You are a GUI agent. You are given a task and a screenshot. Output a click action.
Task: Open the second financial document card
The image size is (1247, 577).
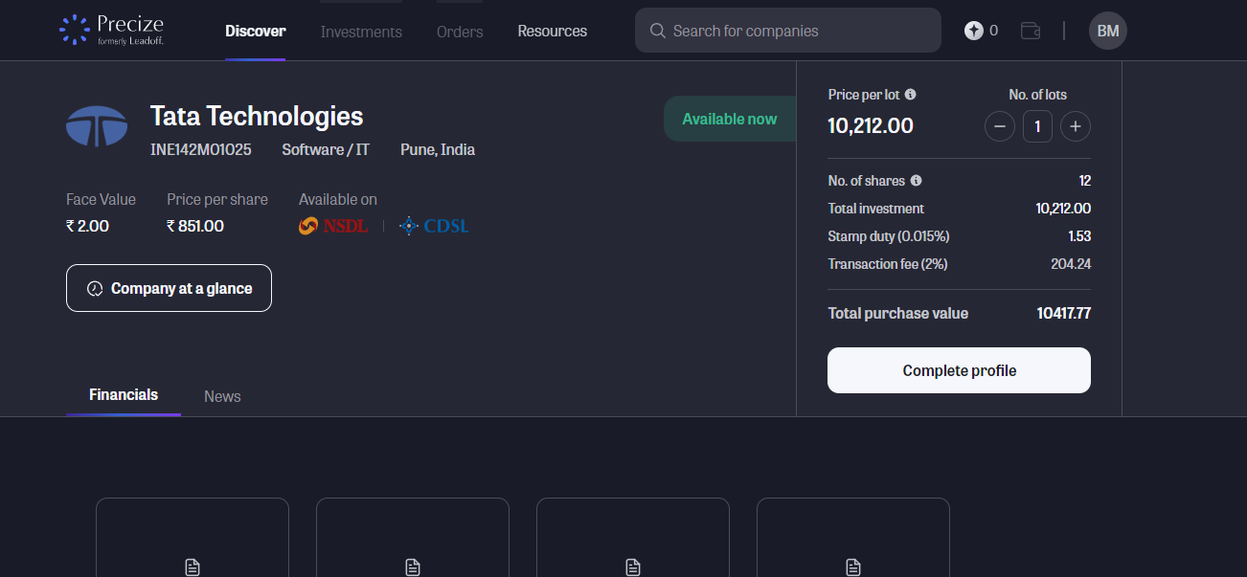click(413, 538)
